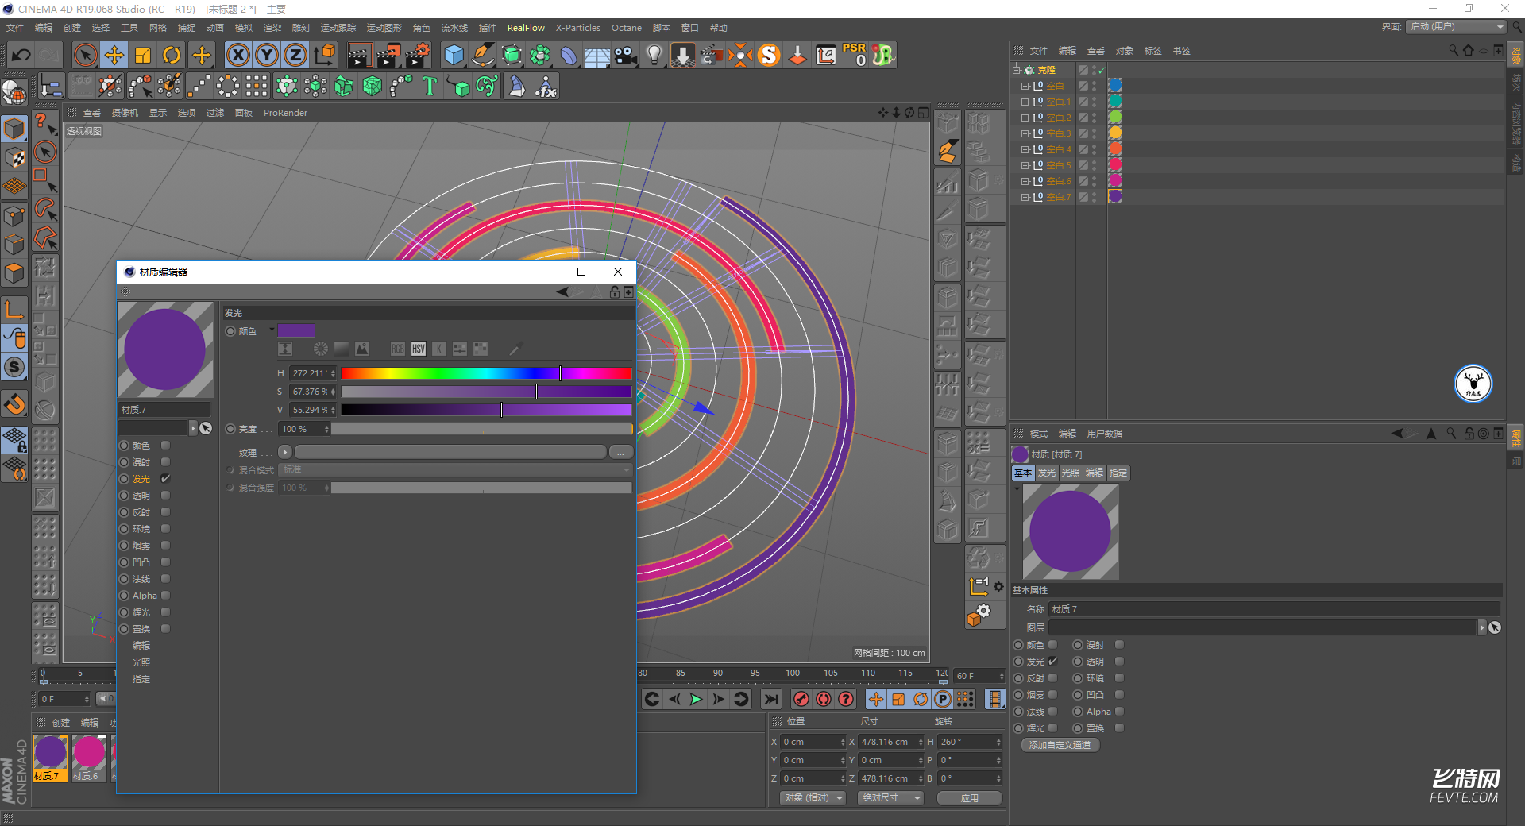Toggle the X axis lock
The height and width of the screenshot is (826, 1525).
coord(237,55)
